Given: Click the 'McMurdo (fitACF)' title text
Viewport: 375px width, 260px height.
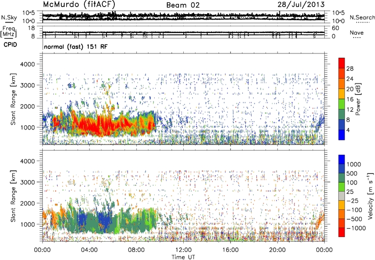Looking at the screenshot, I should pyautogui.click(x=79, y=4).
